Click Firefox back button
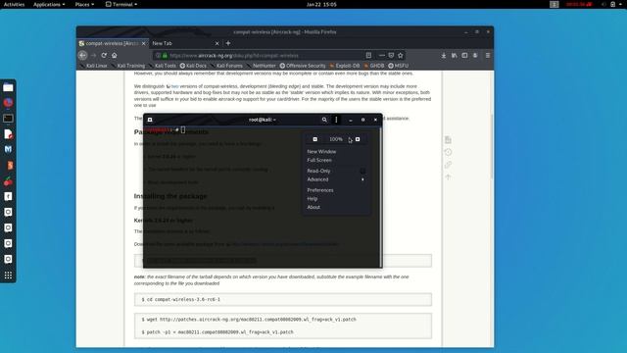 point(82,56)
